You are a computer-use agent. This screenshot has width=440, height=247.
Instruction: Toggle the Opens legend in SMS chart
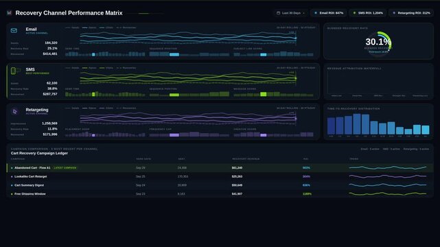(x=89, y=68)
